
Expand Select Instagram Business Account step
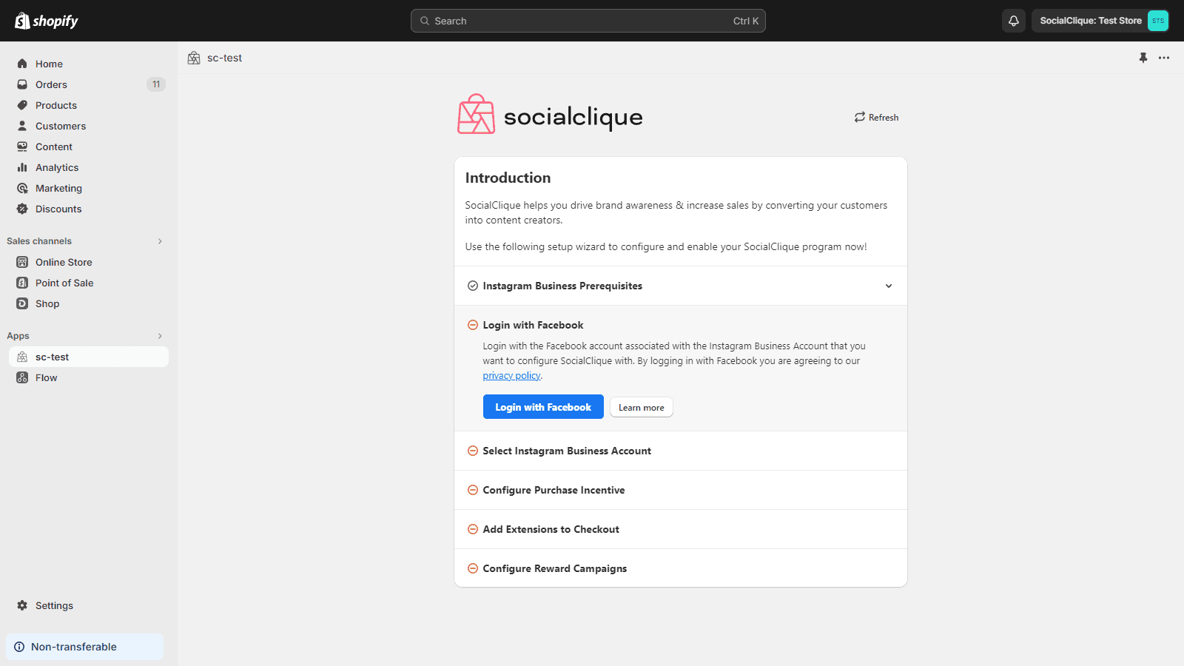pyautogui.click(x=567, y=451)
